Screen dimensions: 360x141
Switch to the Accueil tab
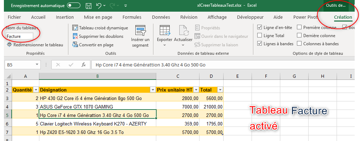(x=38, y=17)
